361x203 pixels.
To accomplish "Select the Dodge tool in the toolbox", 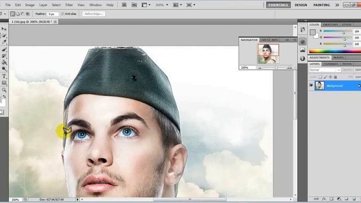I will tap(4, 69).
